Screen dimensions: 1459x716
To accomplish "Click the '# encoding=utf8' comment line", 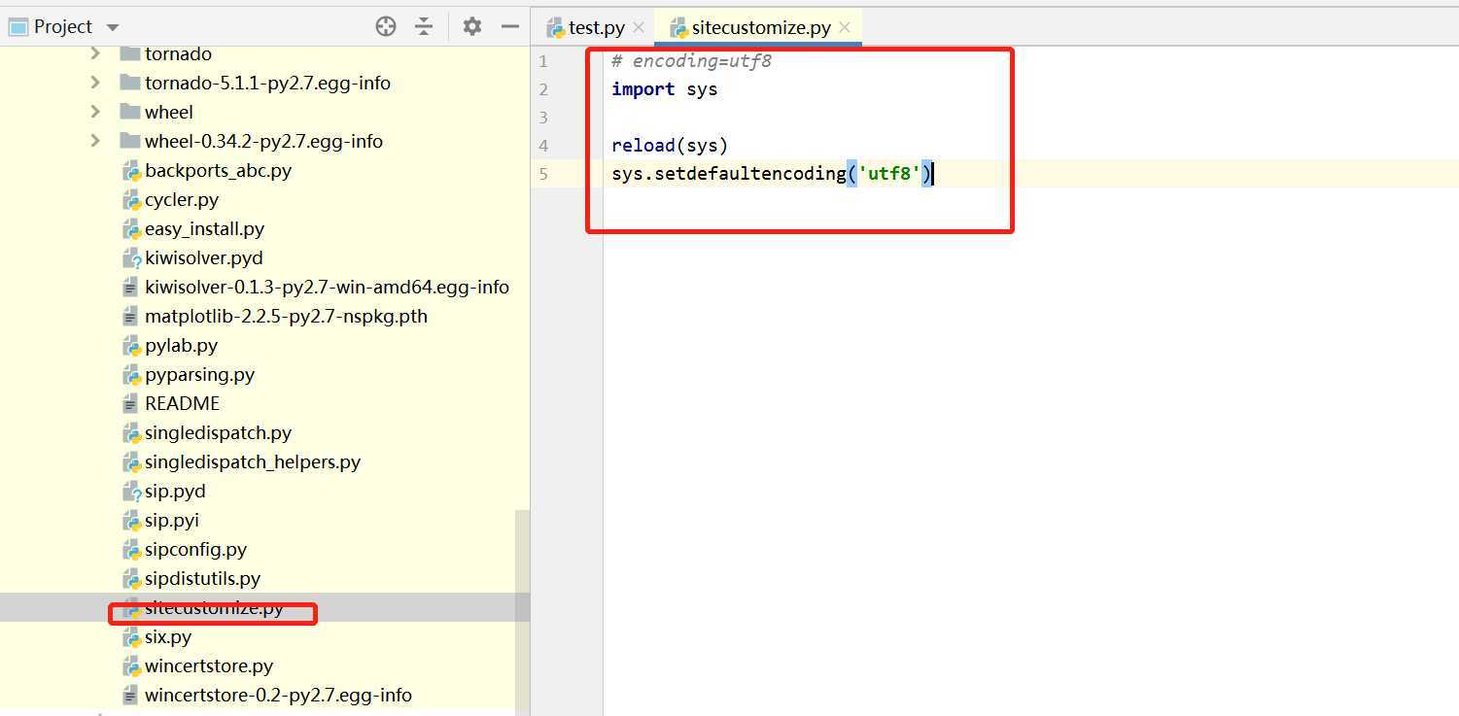I will [x=691, y=61].
